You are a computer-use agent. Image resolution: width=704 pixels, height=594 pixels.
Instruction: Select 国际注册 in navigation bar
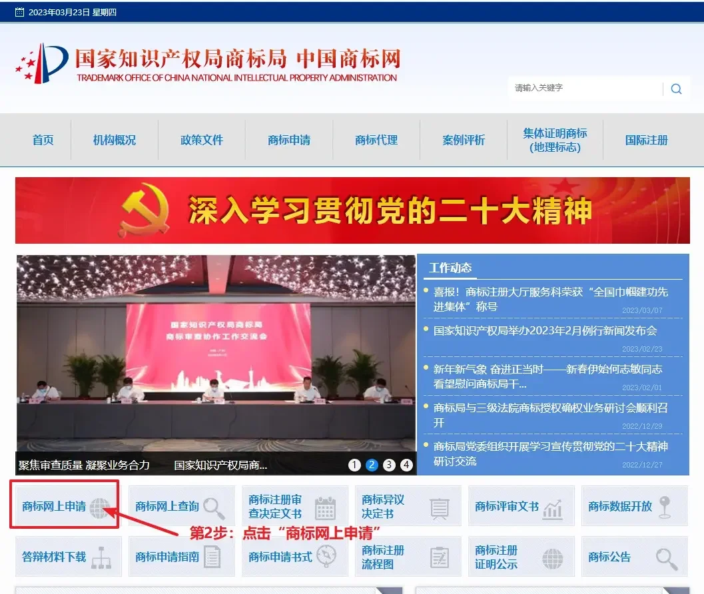646,141
